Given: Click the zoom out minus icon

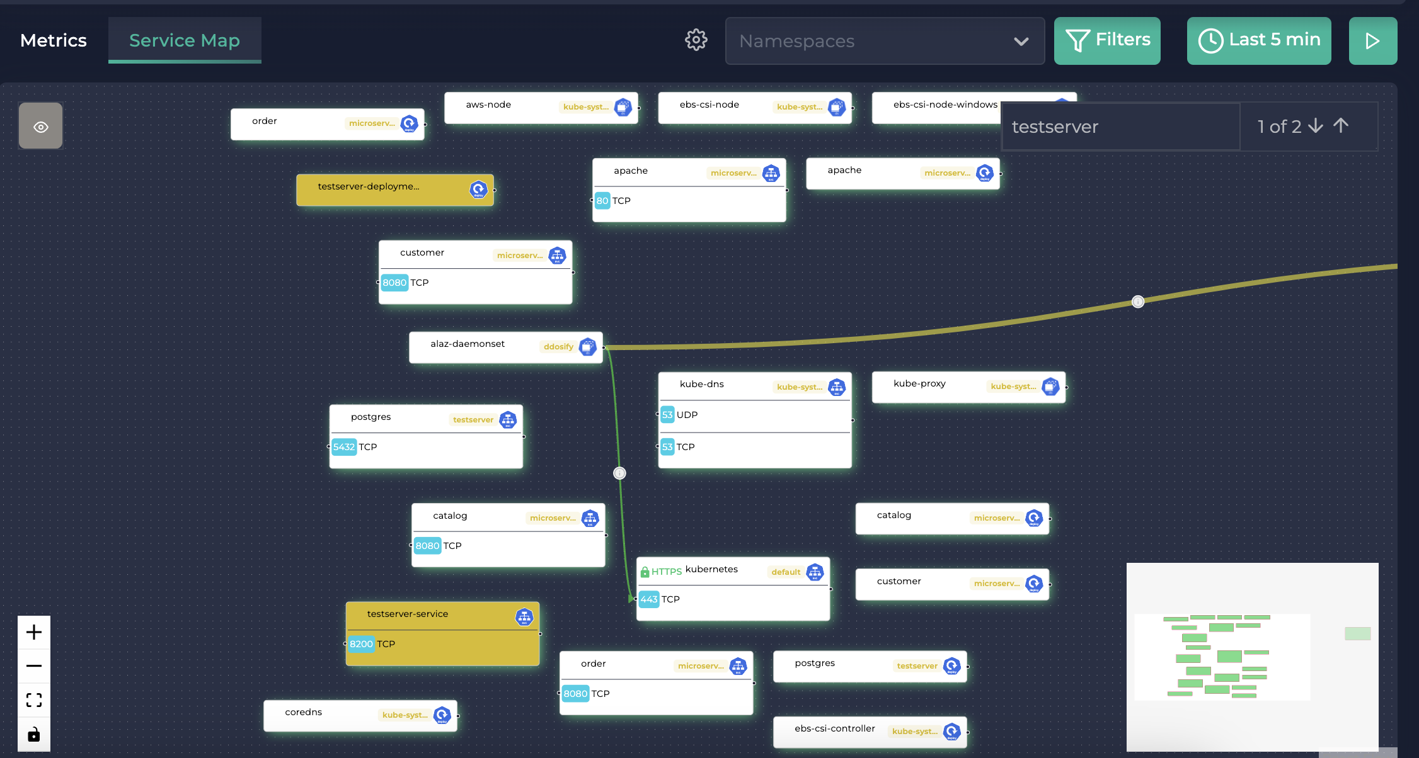Looking at the screenshot, I should 33,665.
